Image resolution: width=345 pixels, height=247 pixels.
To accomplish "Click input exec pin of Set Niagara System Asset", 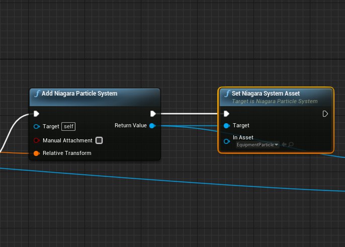I will pyautogui.click(x=226, y=114).
